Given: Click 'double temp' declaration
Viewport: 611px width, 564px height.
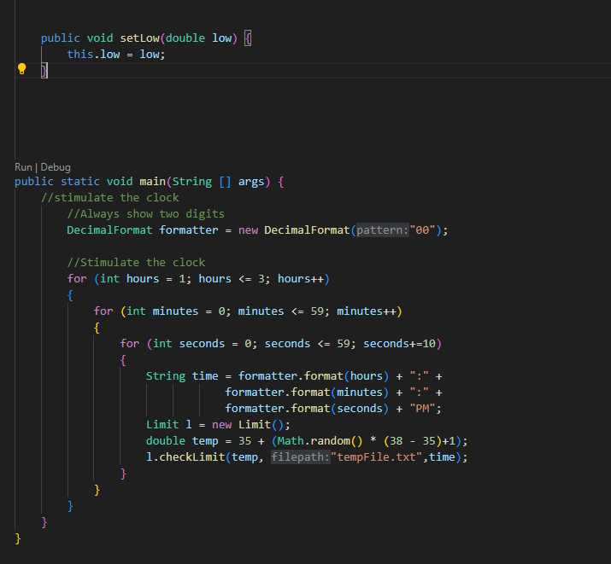Looking at the screenshot, I should coord(182,441).
